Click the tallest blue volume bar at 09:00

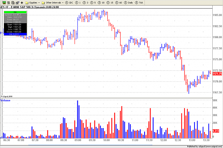(x=78, y=120)
